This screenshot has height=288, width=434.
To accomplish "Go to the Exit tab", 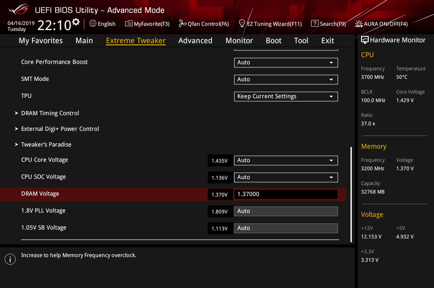I will click(x=328, y=41).
